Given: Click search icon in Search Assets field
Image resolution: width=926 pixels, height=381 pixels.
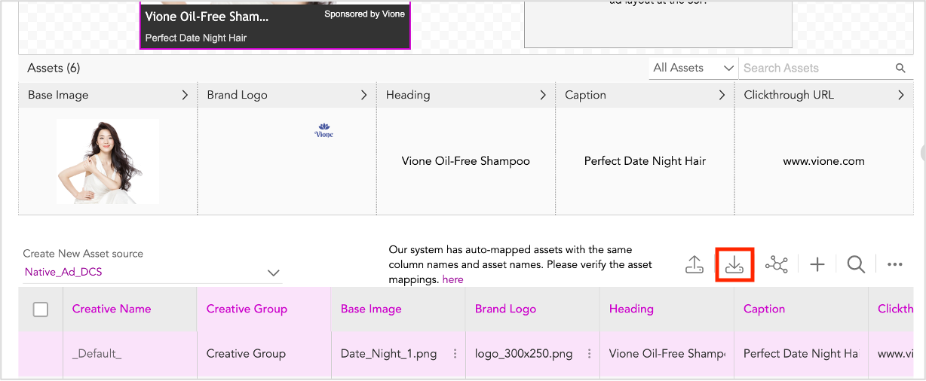Looking at the screenshot, I should (900, 69).
